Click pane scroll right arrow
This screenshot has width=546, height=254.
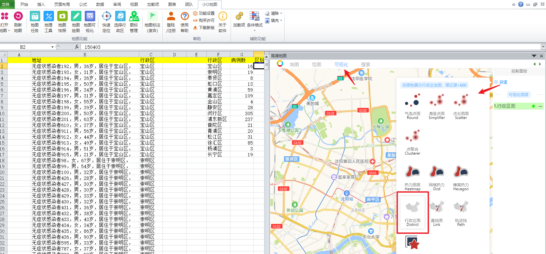pos(540,64)
